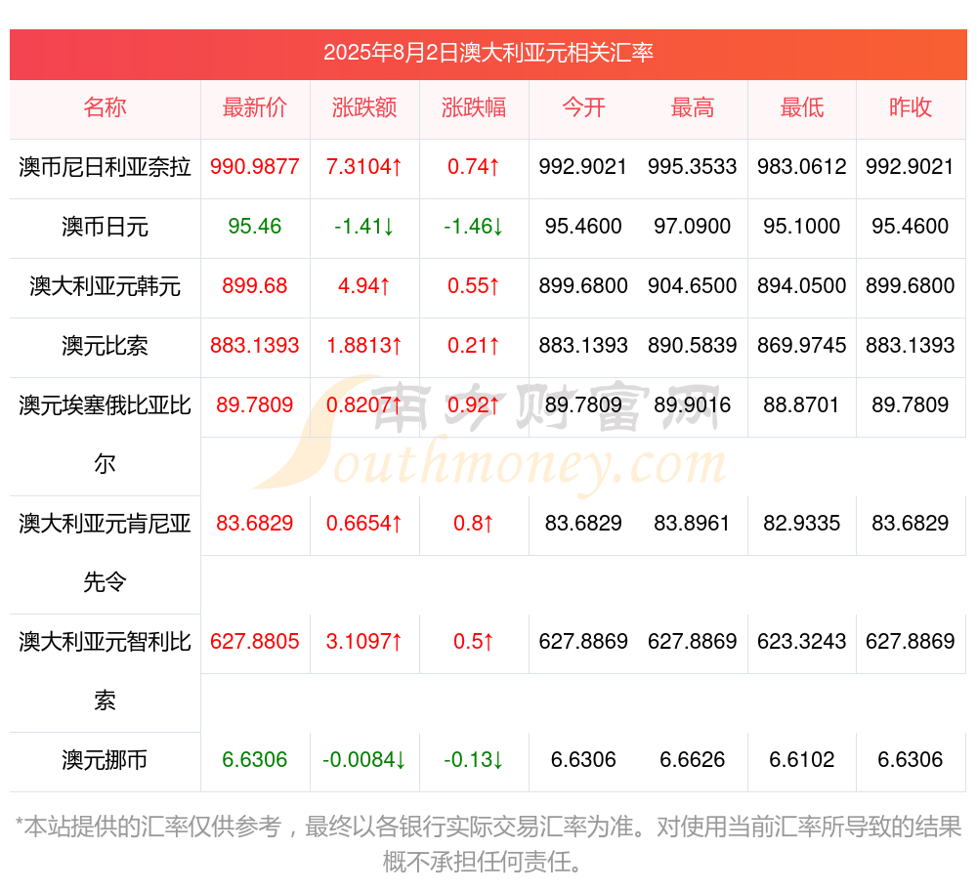Click the high value 995.3533
The height and width of the screenshot is (892, 977).
click(693, 167)
